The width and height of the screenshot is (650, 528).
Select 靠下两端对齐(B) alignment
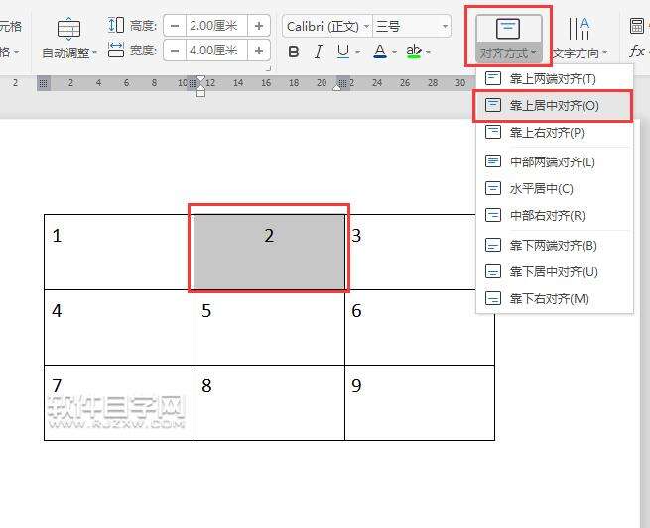tap(555, 246)
